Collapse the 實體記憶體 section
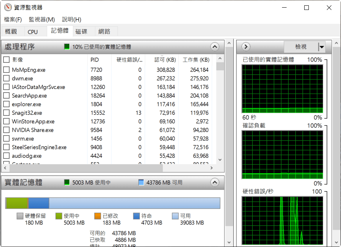The height and width of the screenshot is (247, 341). click(x=215, y=182)
